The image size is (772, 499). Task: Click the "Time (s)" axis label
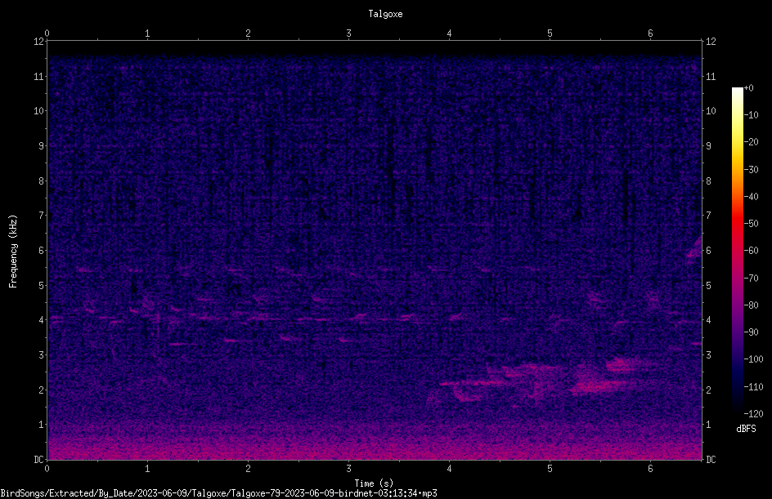click(374, 483)
